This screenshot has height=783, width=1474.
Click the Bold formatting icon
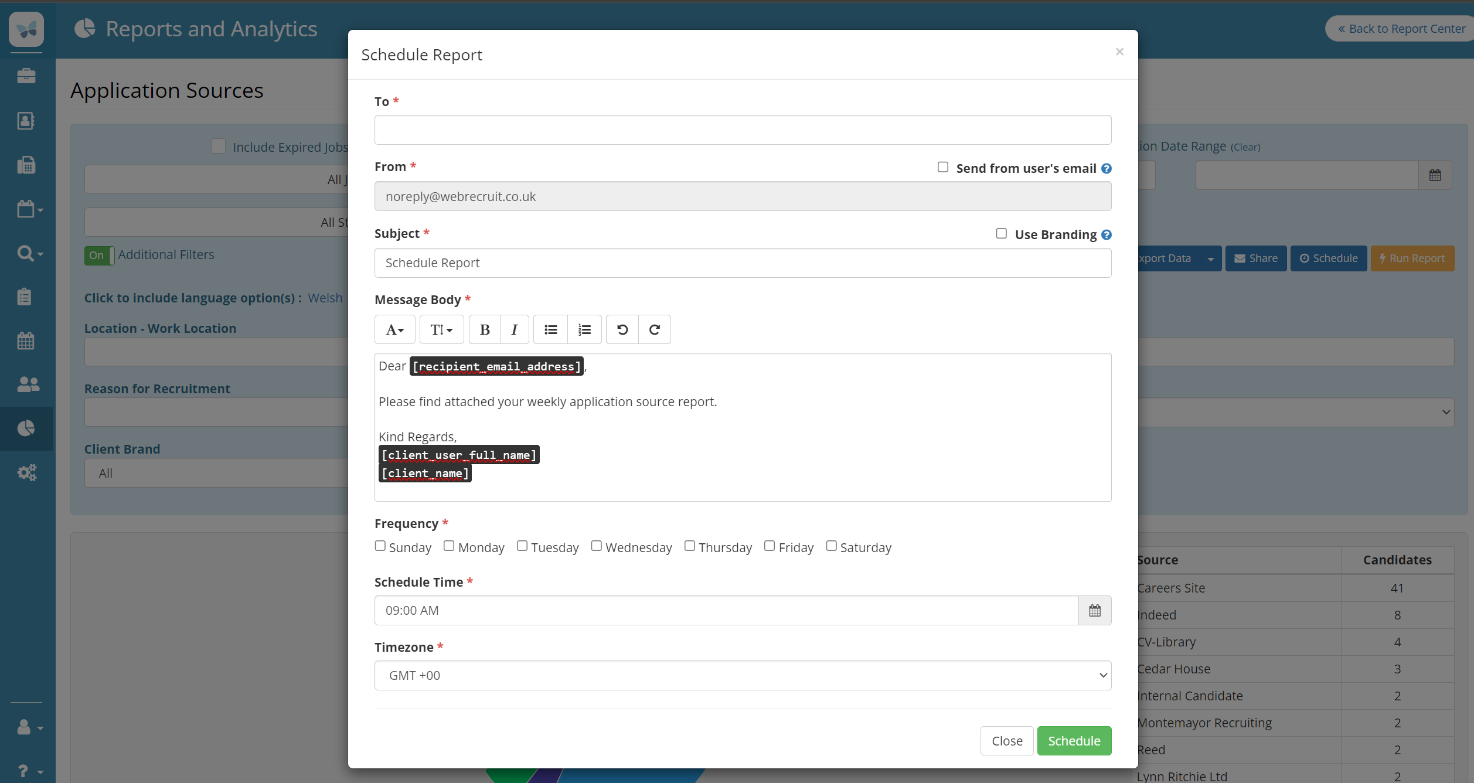pos(484,329)
